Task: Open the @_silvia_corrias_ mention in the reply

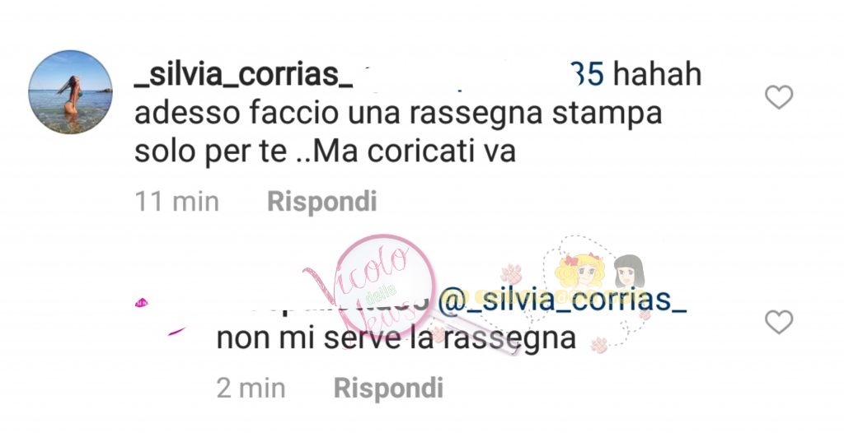Action: pyautogui.click(x=562, y=300)
